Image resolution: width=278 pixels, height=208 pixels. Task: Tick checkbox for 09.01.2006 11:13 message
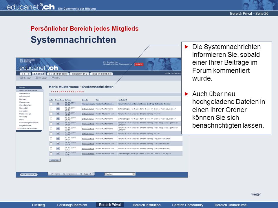click(x=51, y=109)
